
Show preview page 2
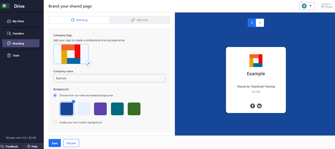pyautogui.click(x=260, y=23)
